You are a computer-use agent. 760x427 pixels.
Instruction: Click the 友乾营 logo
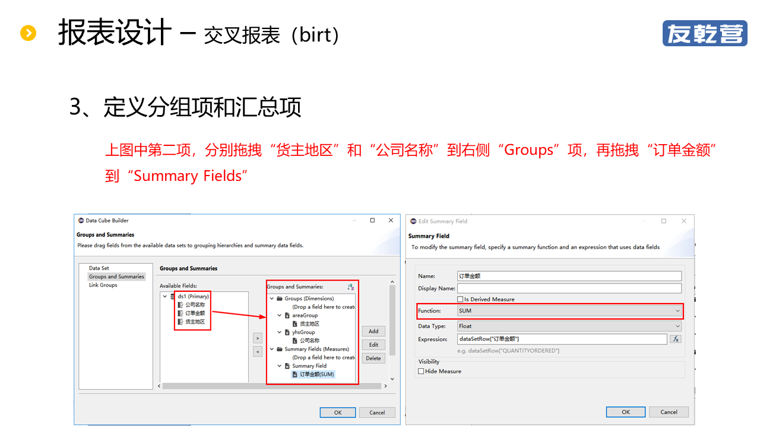(705, 33)
